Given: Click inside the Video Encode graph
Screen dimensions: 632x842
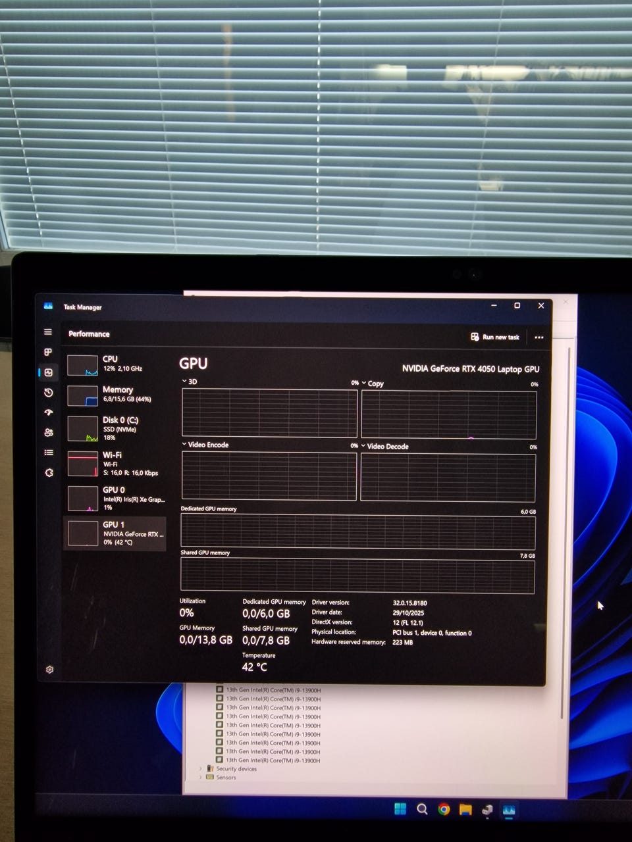Looking at the screenshot, I should point(269,476).
